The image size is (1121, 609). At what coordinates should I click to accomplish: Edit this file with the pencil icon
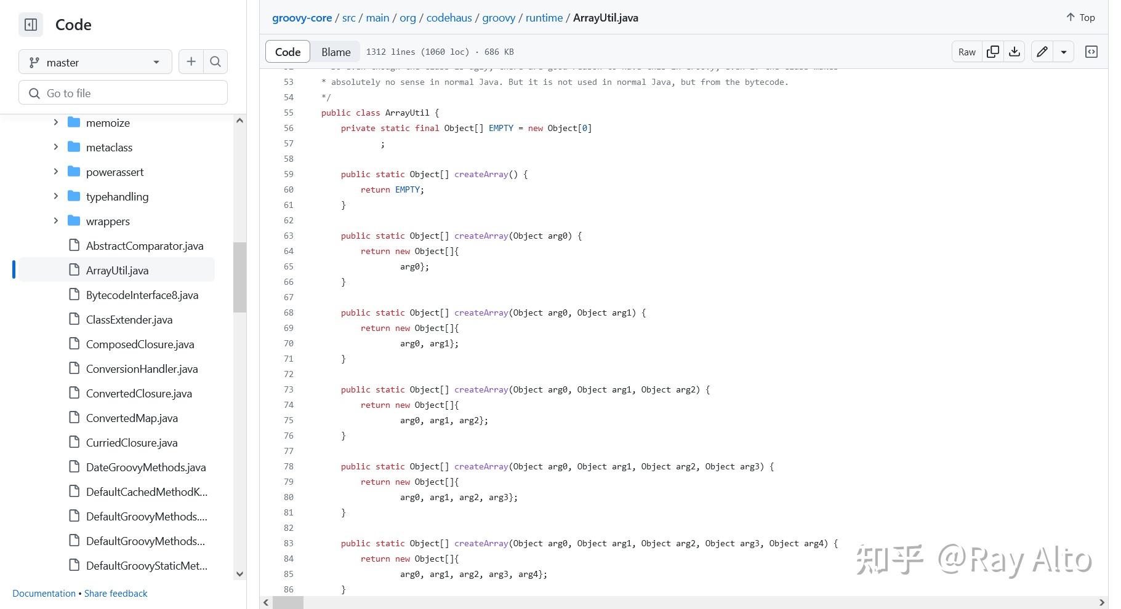[1042, 52]
